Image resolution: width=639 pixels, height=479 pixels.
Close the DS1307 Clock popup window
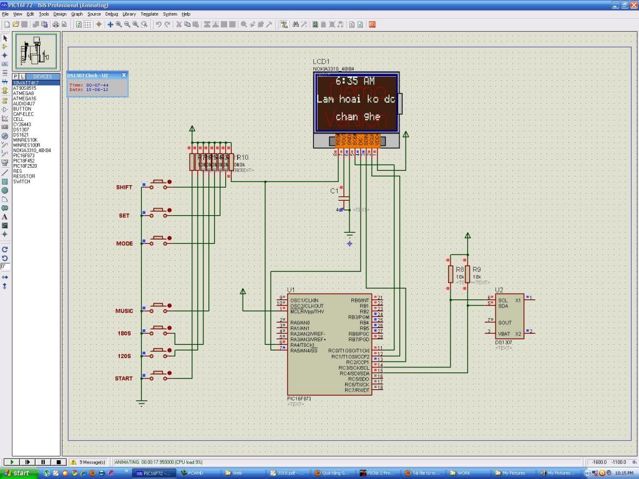coord(124,75)
